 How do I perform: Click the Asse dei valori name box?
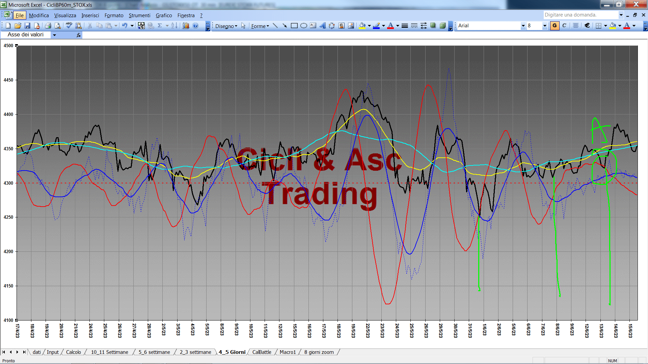pos(26,35)
